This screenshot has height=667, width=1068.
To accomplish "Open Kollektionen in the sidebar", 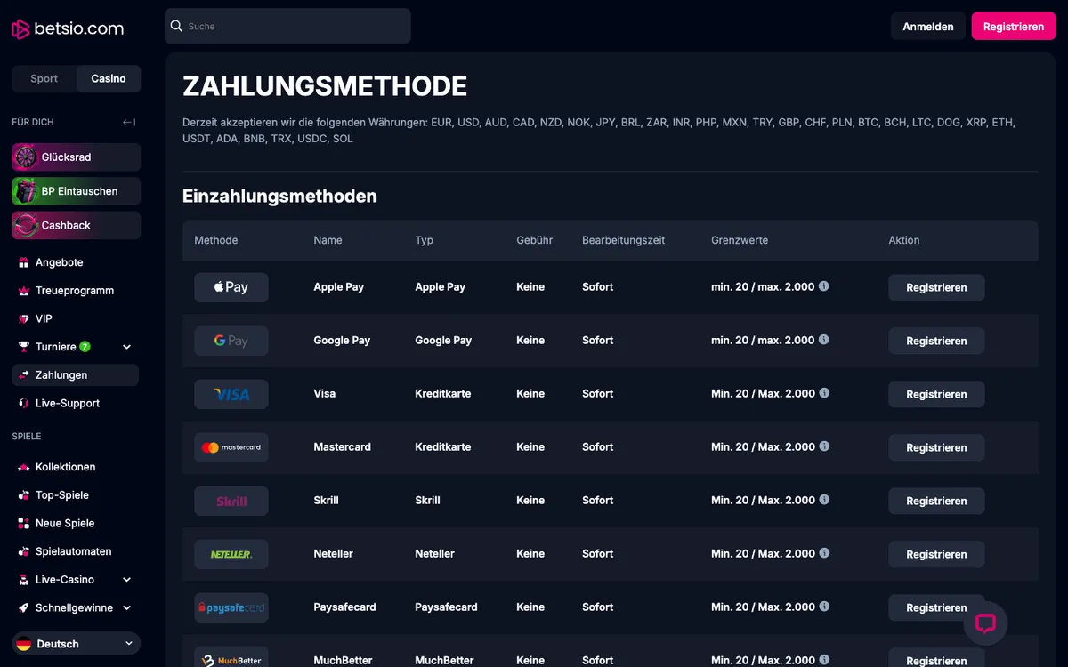I will point(65,467).
